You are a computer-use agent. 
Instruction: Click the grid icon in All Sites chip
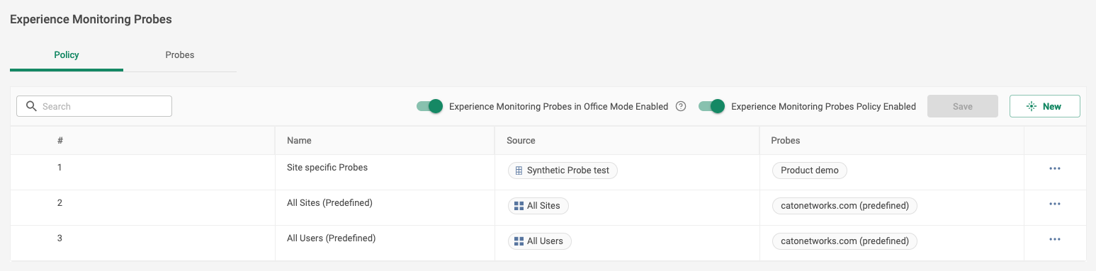tap(519, 206)
